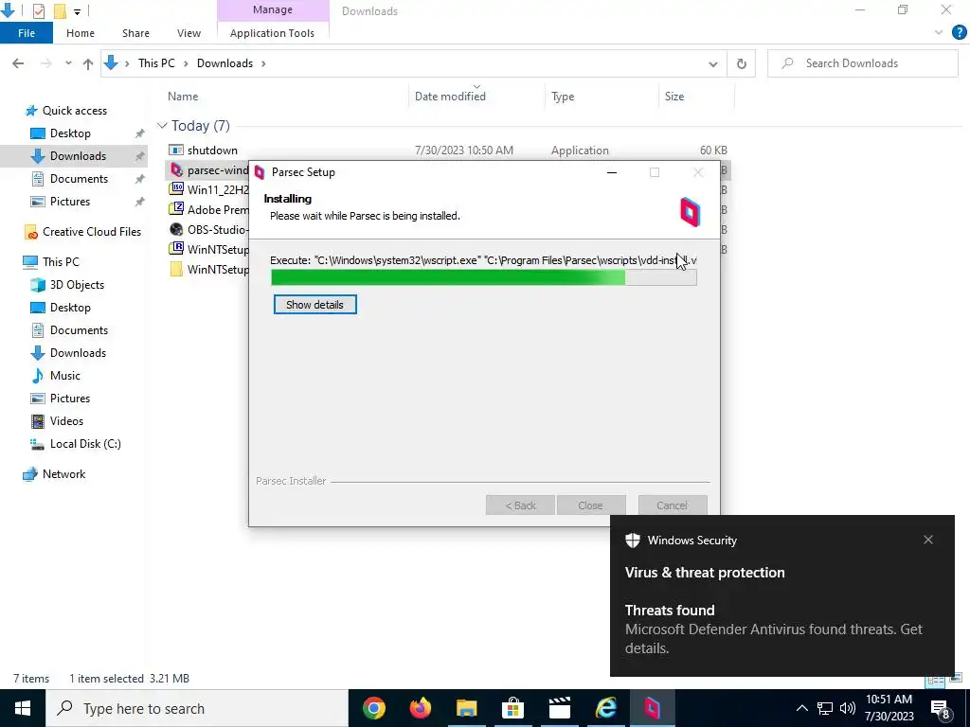Open the Application Tools tab
The height and width of the screenshot is (727, 970).
tap(272, 33)
